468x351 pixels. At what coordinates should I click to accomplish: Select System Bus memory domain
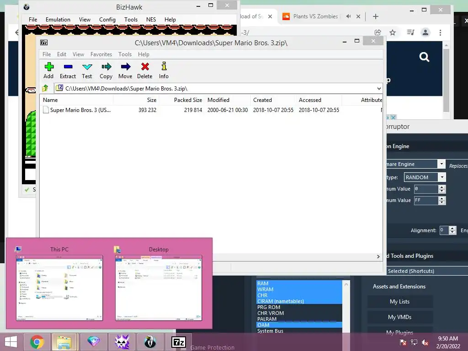299,331
